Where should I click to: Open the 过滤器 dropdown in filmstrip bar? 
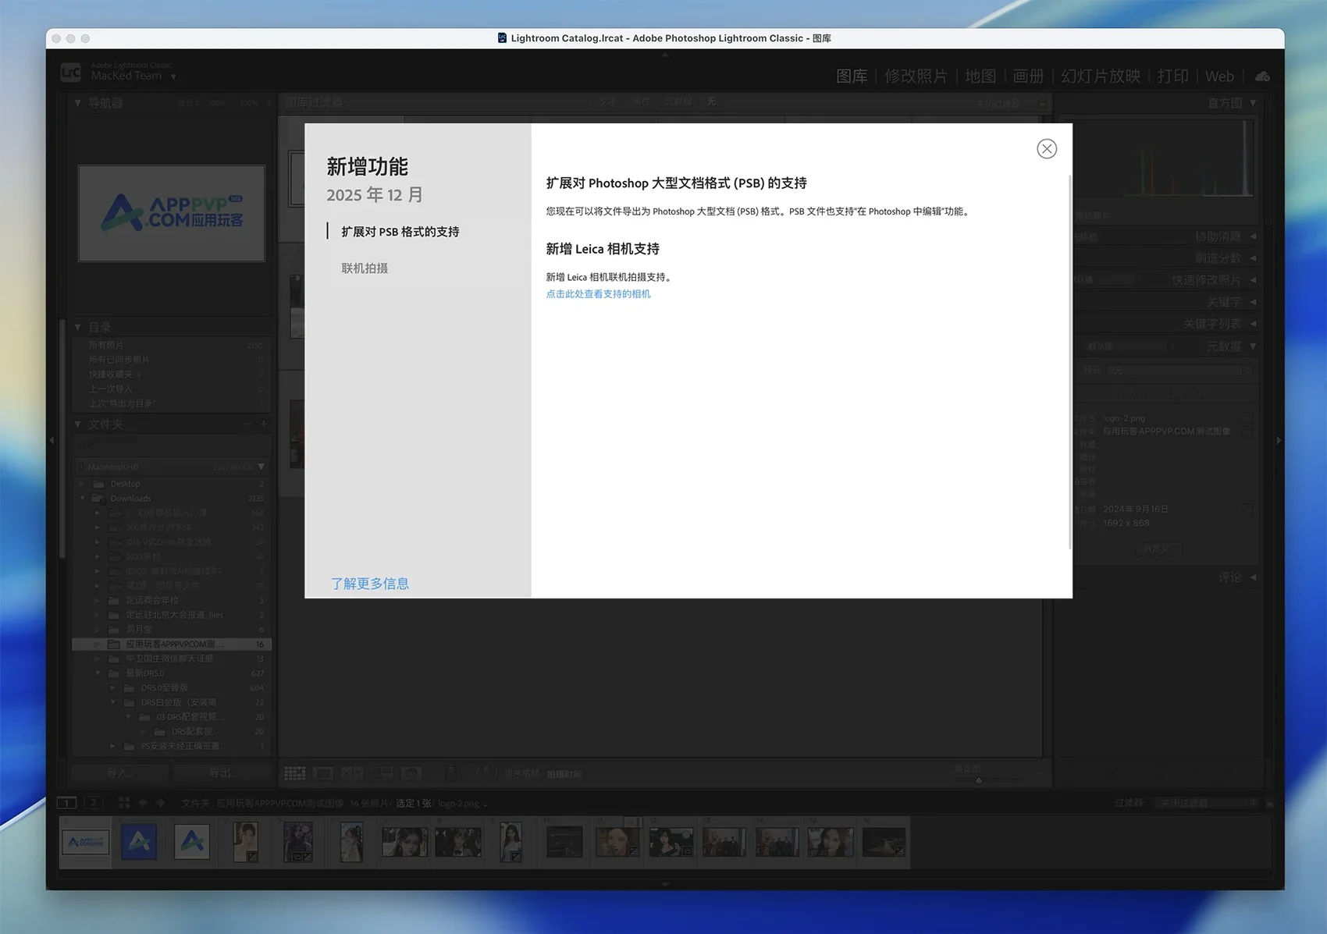tap(1206, 803)
